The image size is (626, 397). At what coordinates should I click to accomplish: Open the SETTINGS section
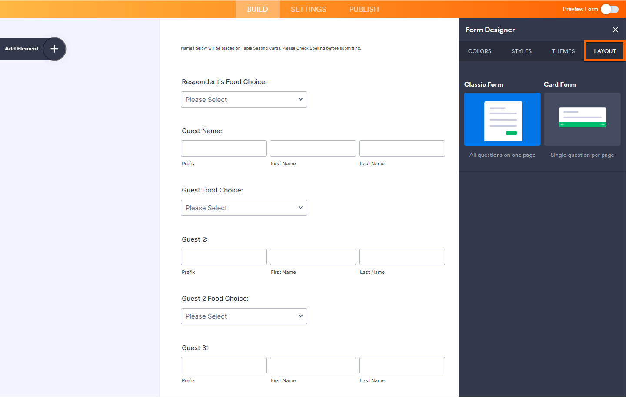pos(308,9)
